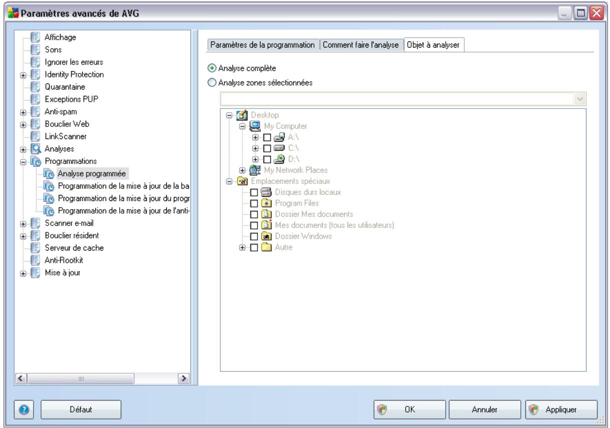610x428 pixels.
Task: Switch to Comment faire l'analyse tab
Action: click(361, 45)
